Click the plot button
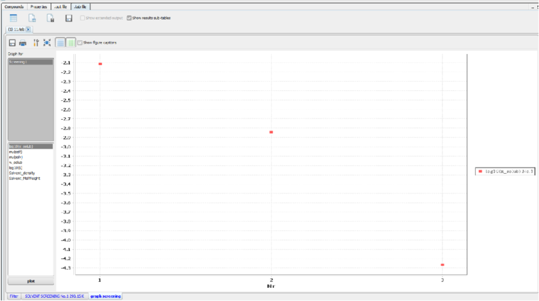The height and width of the screenshot is (301, 539). 31,281
